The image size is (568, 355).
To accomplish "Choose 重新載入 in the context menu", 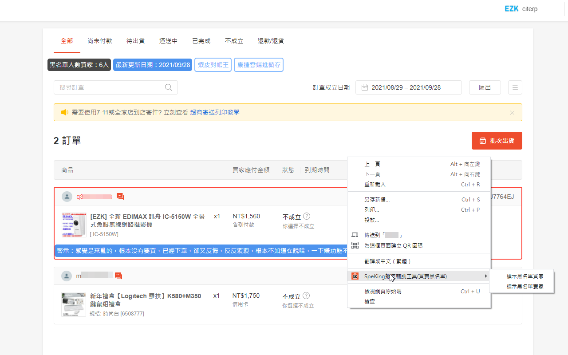I will (375, 184).
